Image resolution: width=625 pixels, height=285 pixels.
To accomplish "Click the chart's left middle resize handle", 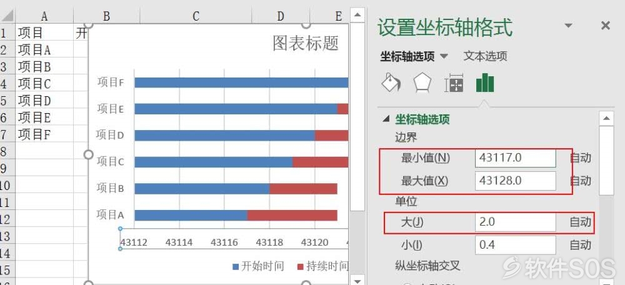I will 89,154.
